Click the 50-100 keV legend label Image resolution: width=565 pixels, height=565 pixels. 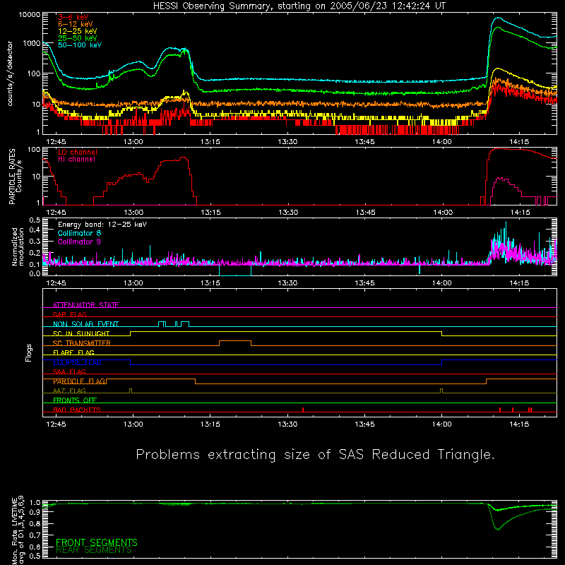(80, 45)
